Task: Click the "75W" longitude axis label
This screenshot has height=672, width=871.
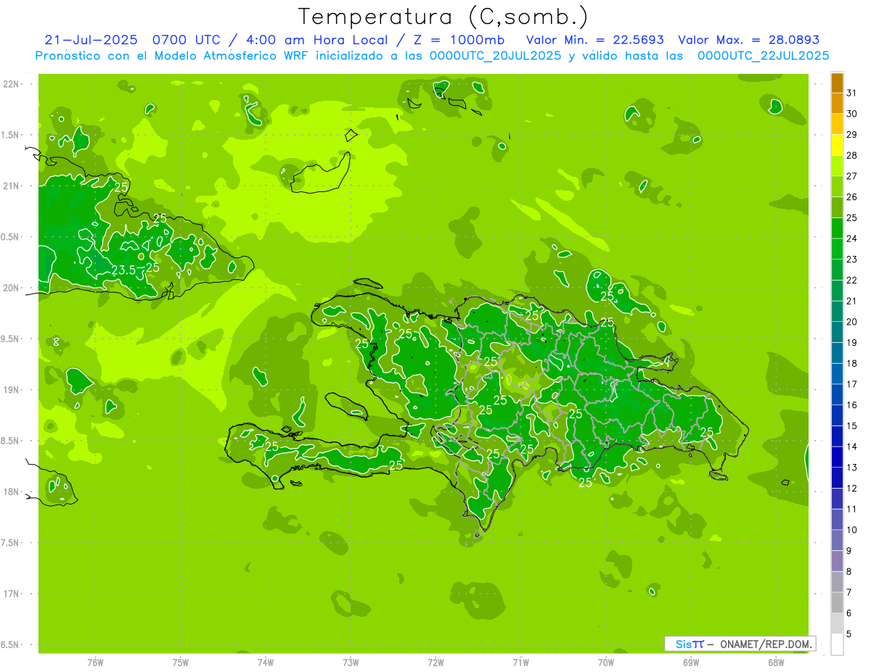Action: (181, 663)
